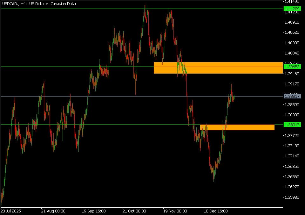
Task: Click the lower thin orange rectangle zone
Action: coord(237,127)
